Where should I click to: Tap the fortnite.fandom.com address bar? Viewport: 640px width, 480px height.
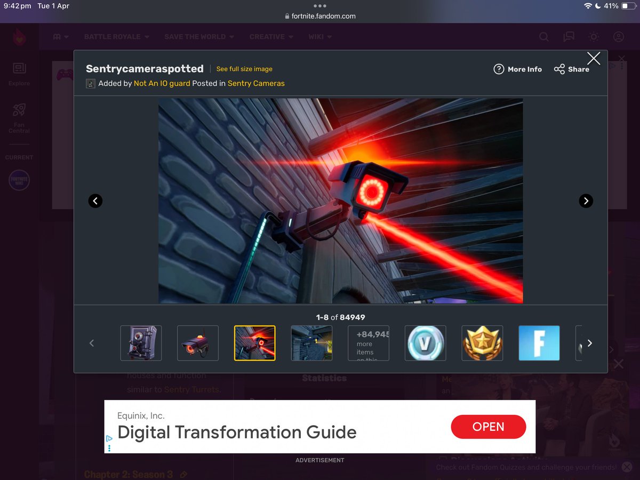[x=320, y=16]
